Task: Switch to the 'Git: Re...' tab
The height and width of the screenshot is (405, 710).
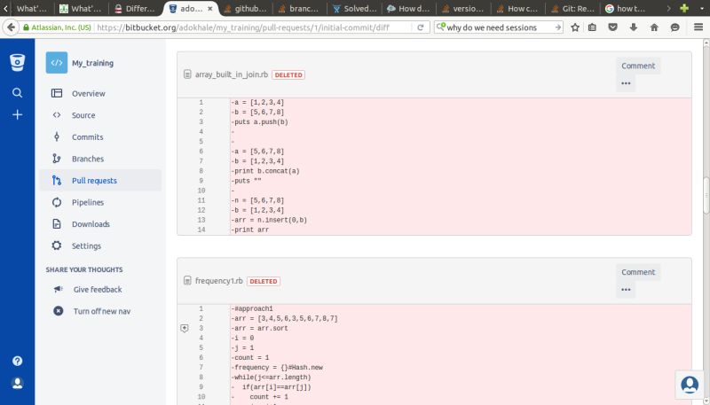Action: (572, 8)
